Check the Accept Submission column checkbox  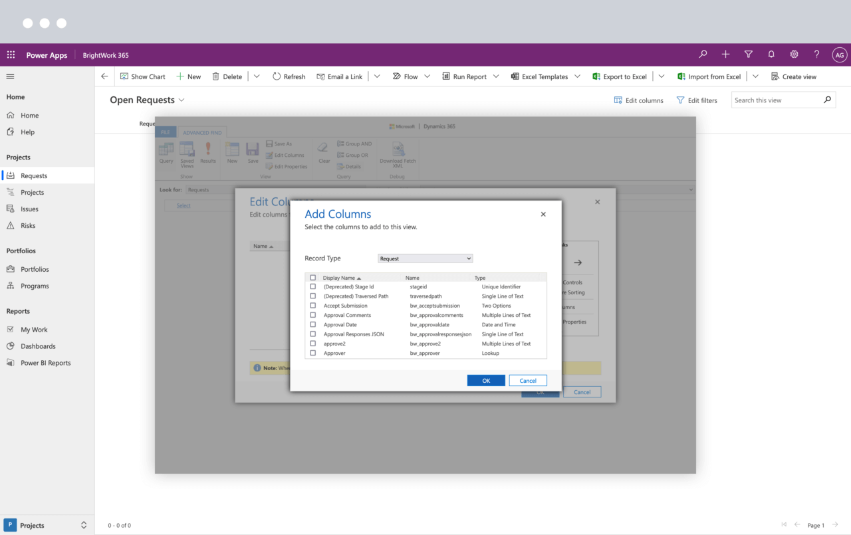312,306
